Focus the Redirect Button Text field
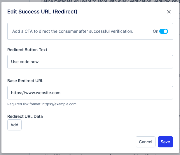The image size is (180, 155). pos(90,62)
